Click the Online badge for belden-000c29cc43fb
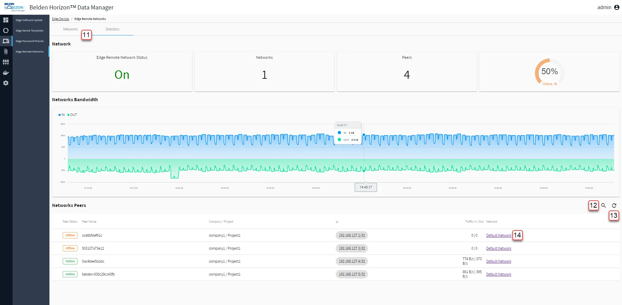This screenshot has height=305, width=622. coord(70,274)
